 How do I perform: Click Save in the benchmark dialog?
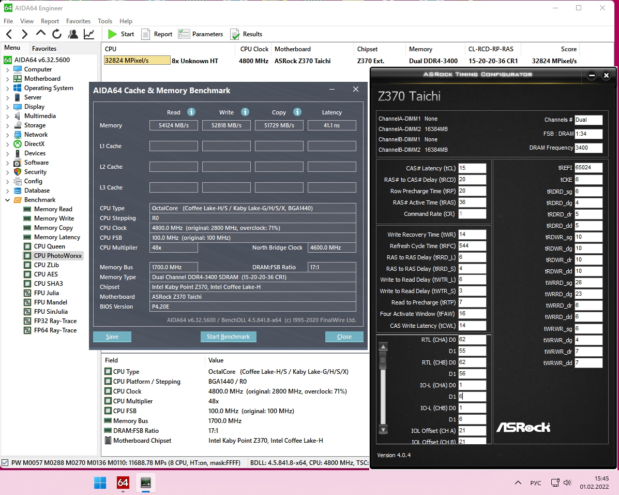112,337
